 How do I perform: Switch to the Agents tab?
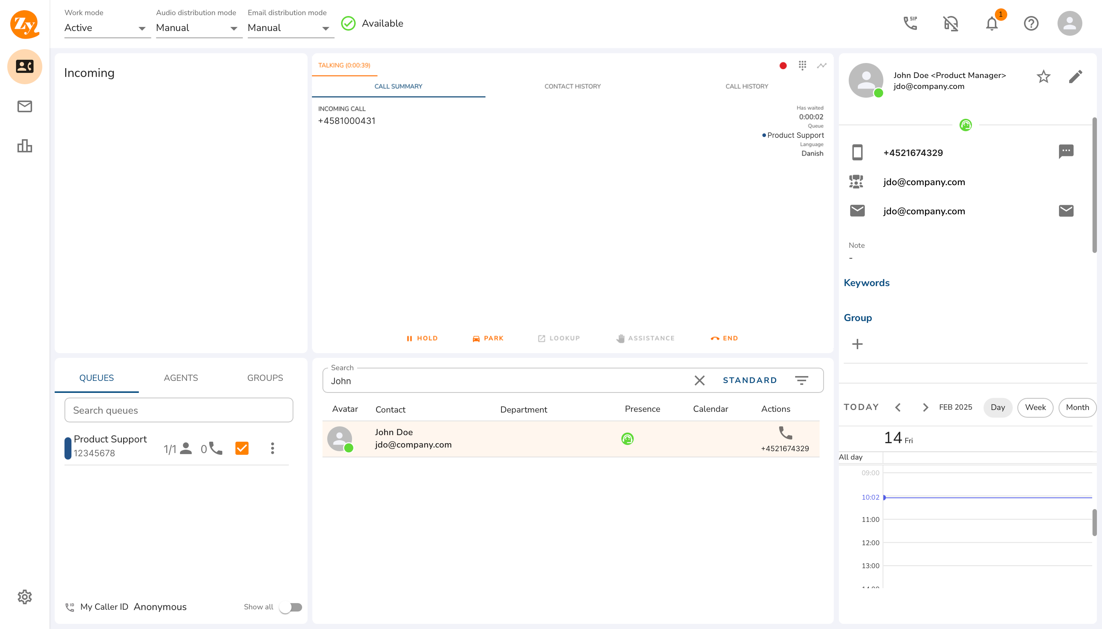point(181,378)
